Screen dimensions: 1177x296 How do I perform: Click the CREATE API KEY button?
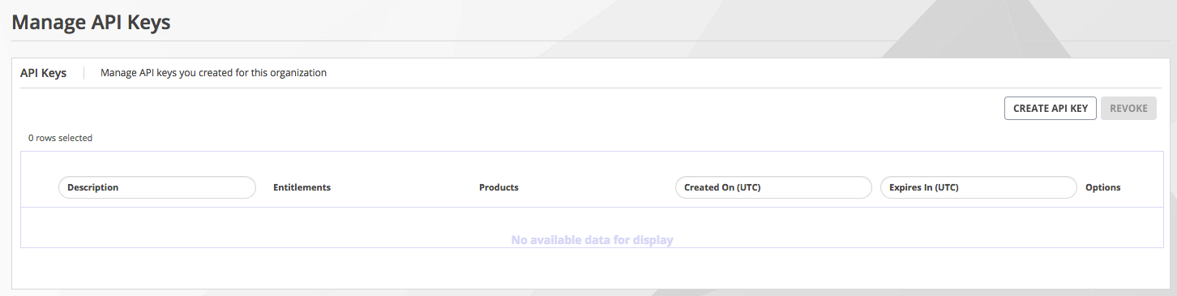(1051, 109)
